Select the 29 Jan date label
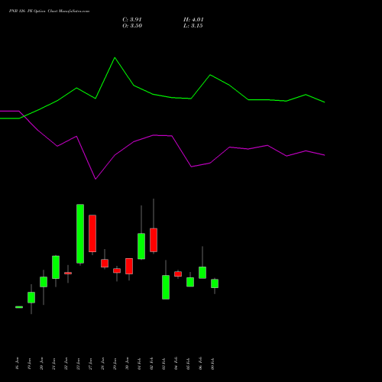 115,364
